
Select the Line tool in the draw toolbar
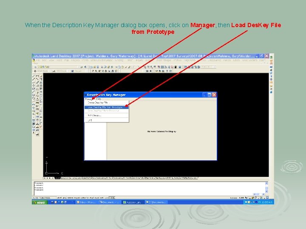coord(34,76)
